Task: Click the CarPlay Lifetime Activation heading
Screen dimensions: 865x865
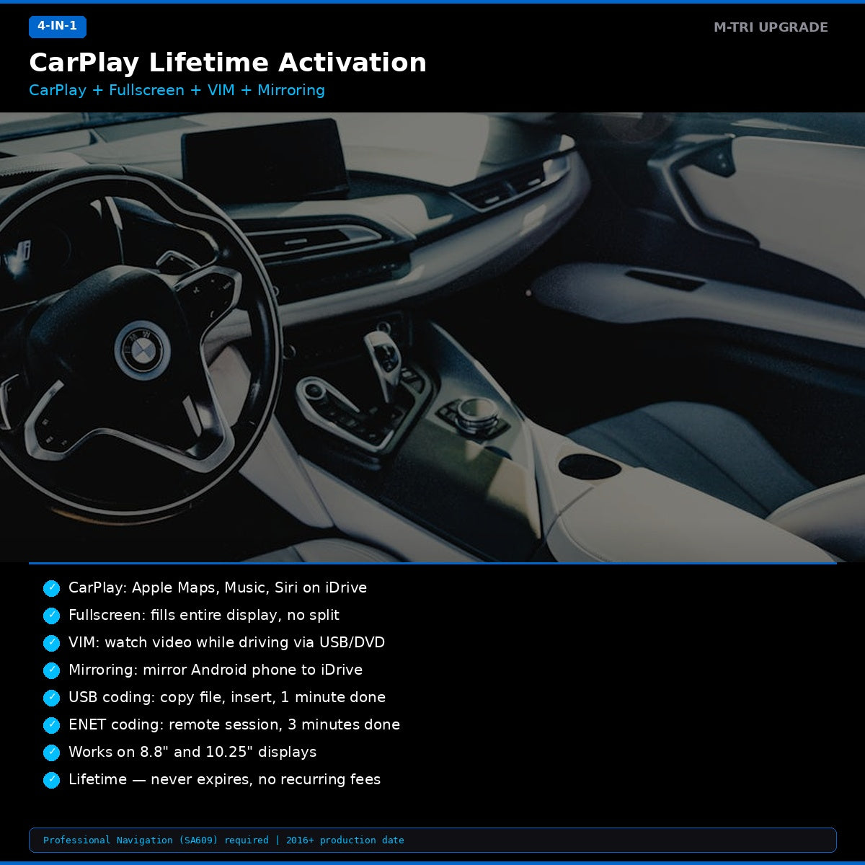Action: [x=228, y=63]
